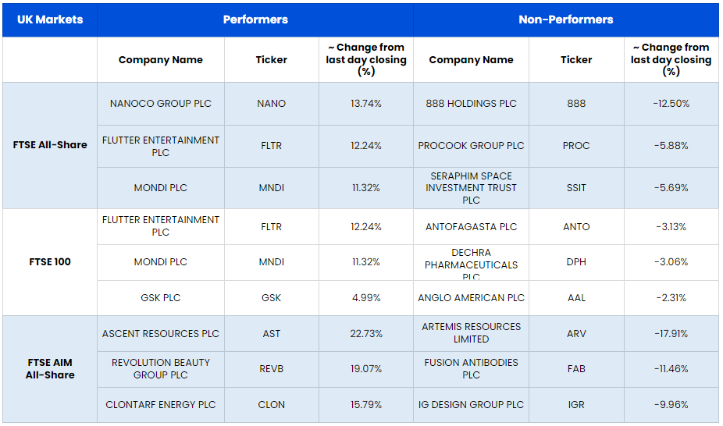Viewport: 723px width, 426px height.
Task: Click the ANTO ticker cell
Action: tap(576, 227)
